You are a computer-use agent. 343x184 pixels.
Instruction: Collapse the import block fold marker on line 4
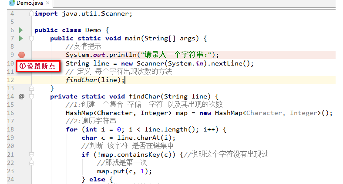[x=31, y=14]
